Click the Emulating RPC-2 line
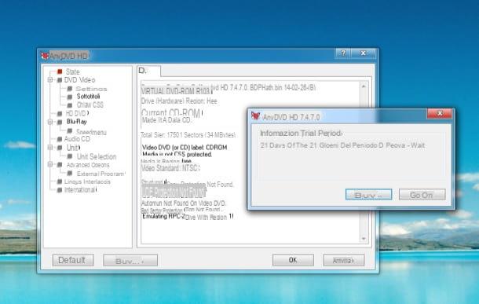 tap(188, 217)
